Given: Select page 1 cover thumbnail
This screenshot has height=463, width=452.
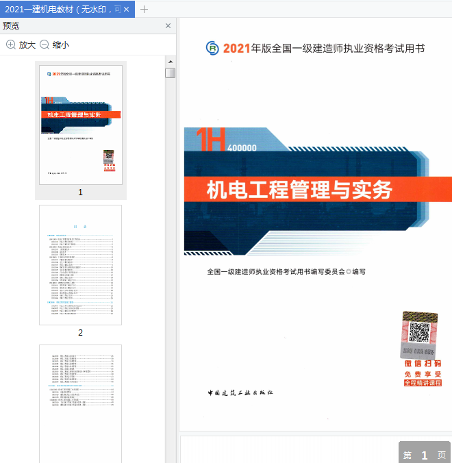Looking at the screenshot, I should [x=81, y=125].
